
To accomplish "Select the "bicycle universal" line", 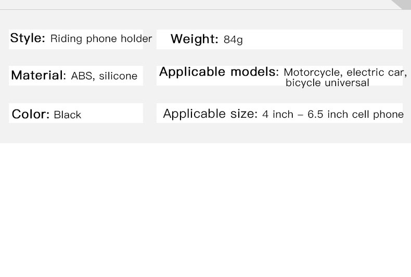I will click(x=327, y=83).
